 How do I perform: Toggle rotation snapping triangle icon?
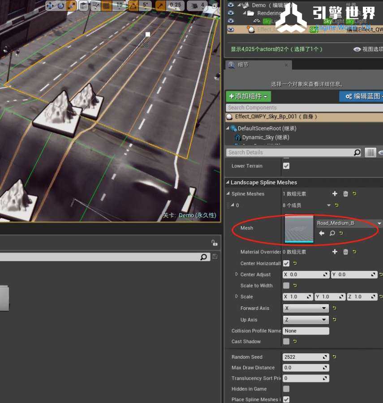133,6
